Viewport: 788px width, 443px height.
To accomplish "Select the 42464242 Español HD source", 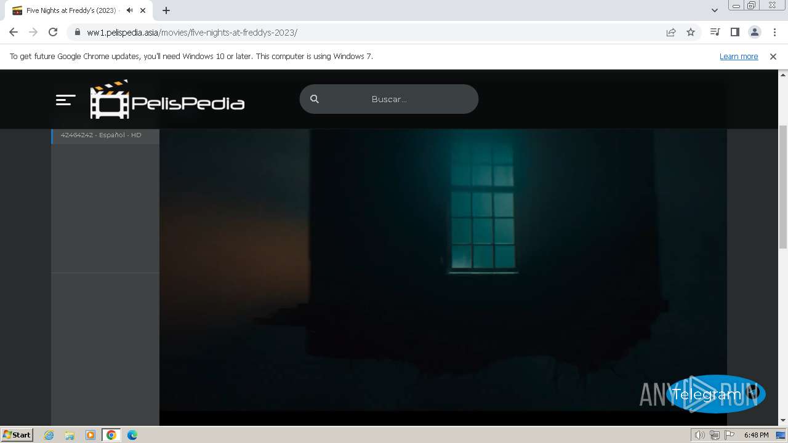I will [x=105, y=135].
